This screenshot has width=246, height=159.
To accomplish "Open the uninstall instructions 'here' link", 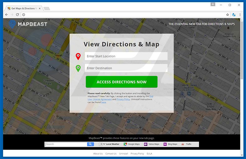I will 103,102.
